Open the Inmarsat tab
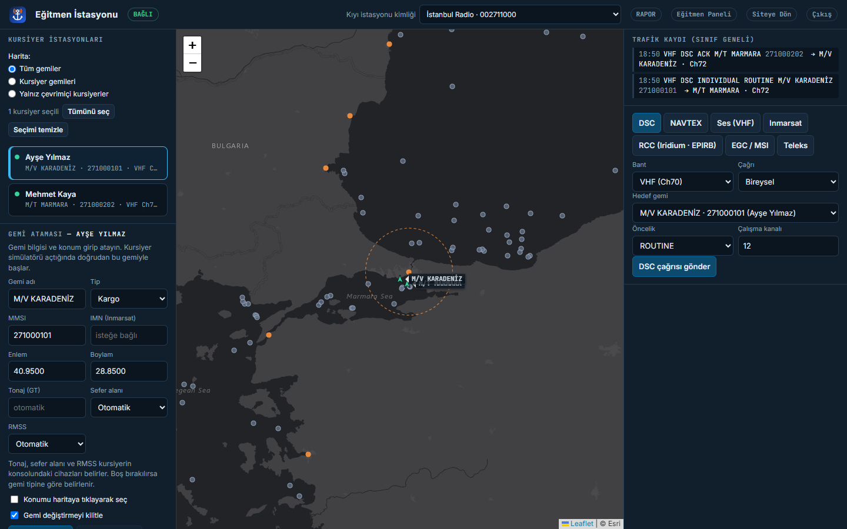 785,123
